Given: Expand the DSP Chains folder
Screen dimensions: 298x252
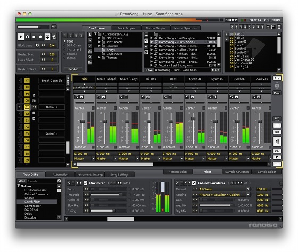Looking at the screenshot, I should coord(99,38).
